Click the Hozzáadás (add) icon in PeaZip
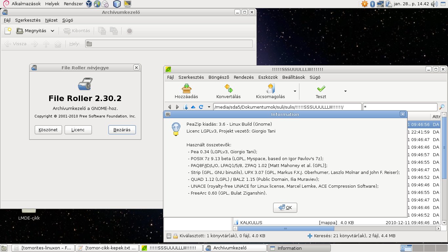Viewport: 448px width, 252px height. pos(186,89)
